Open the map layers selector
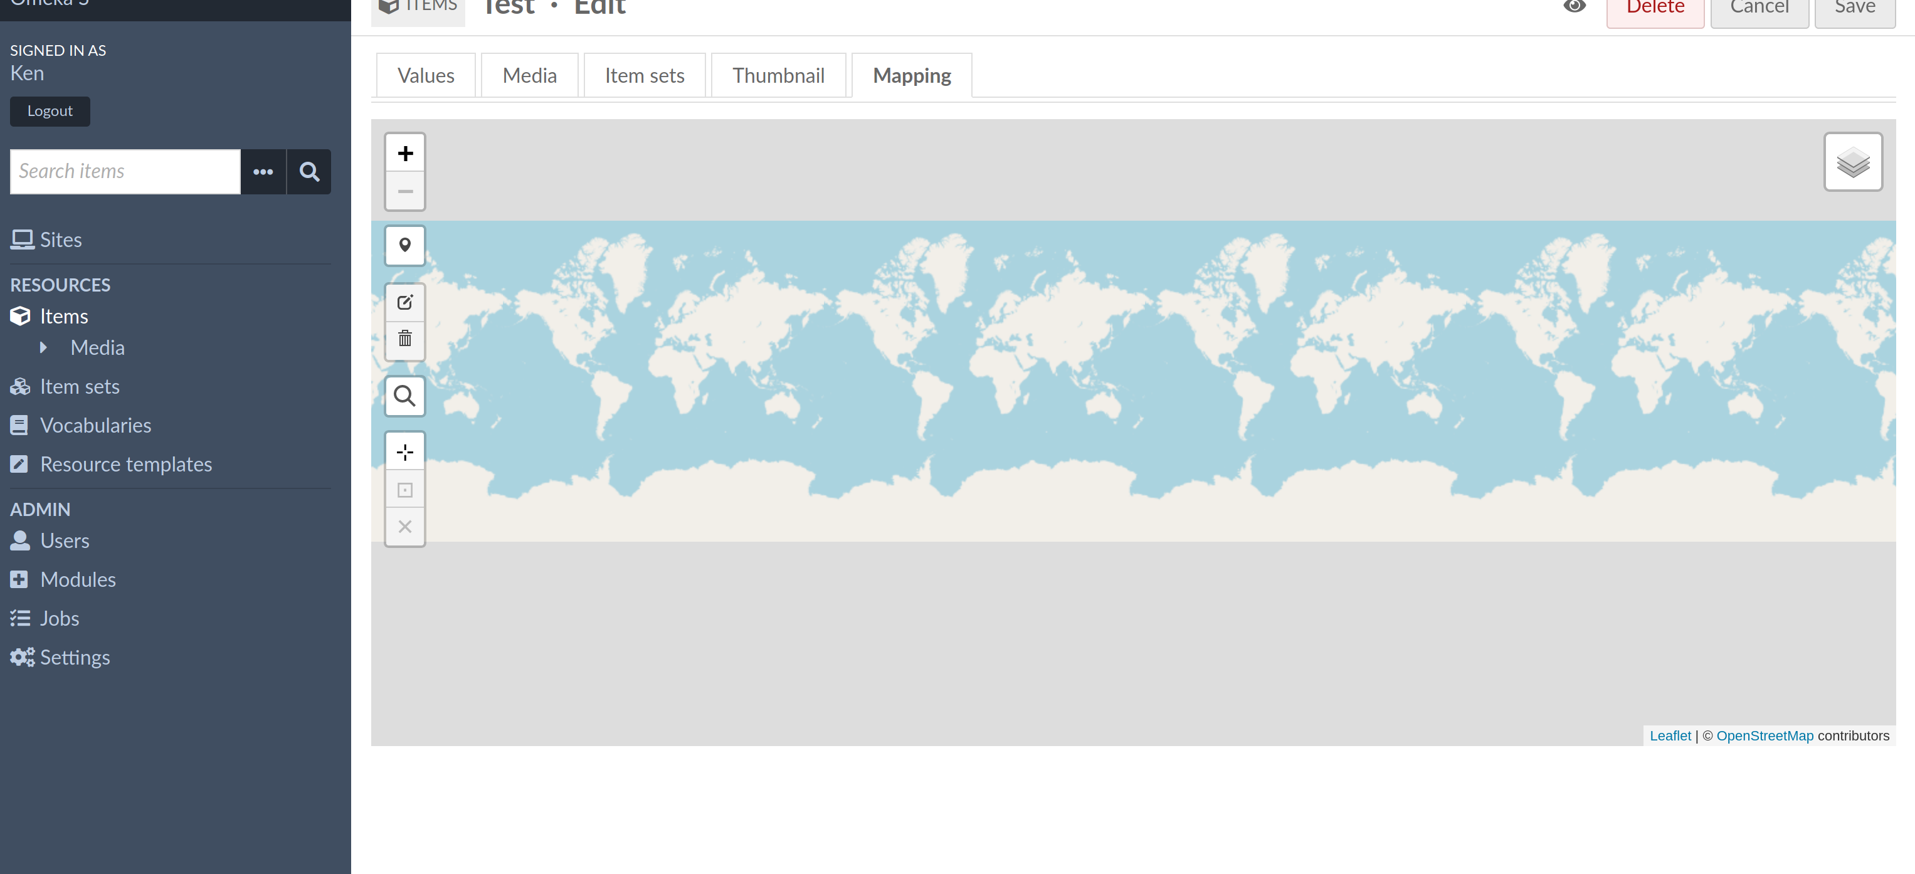The height and width of the screenshot is (874, 1915). 1852,161
